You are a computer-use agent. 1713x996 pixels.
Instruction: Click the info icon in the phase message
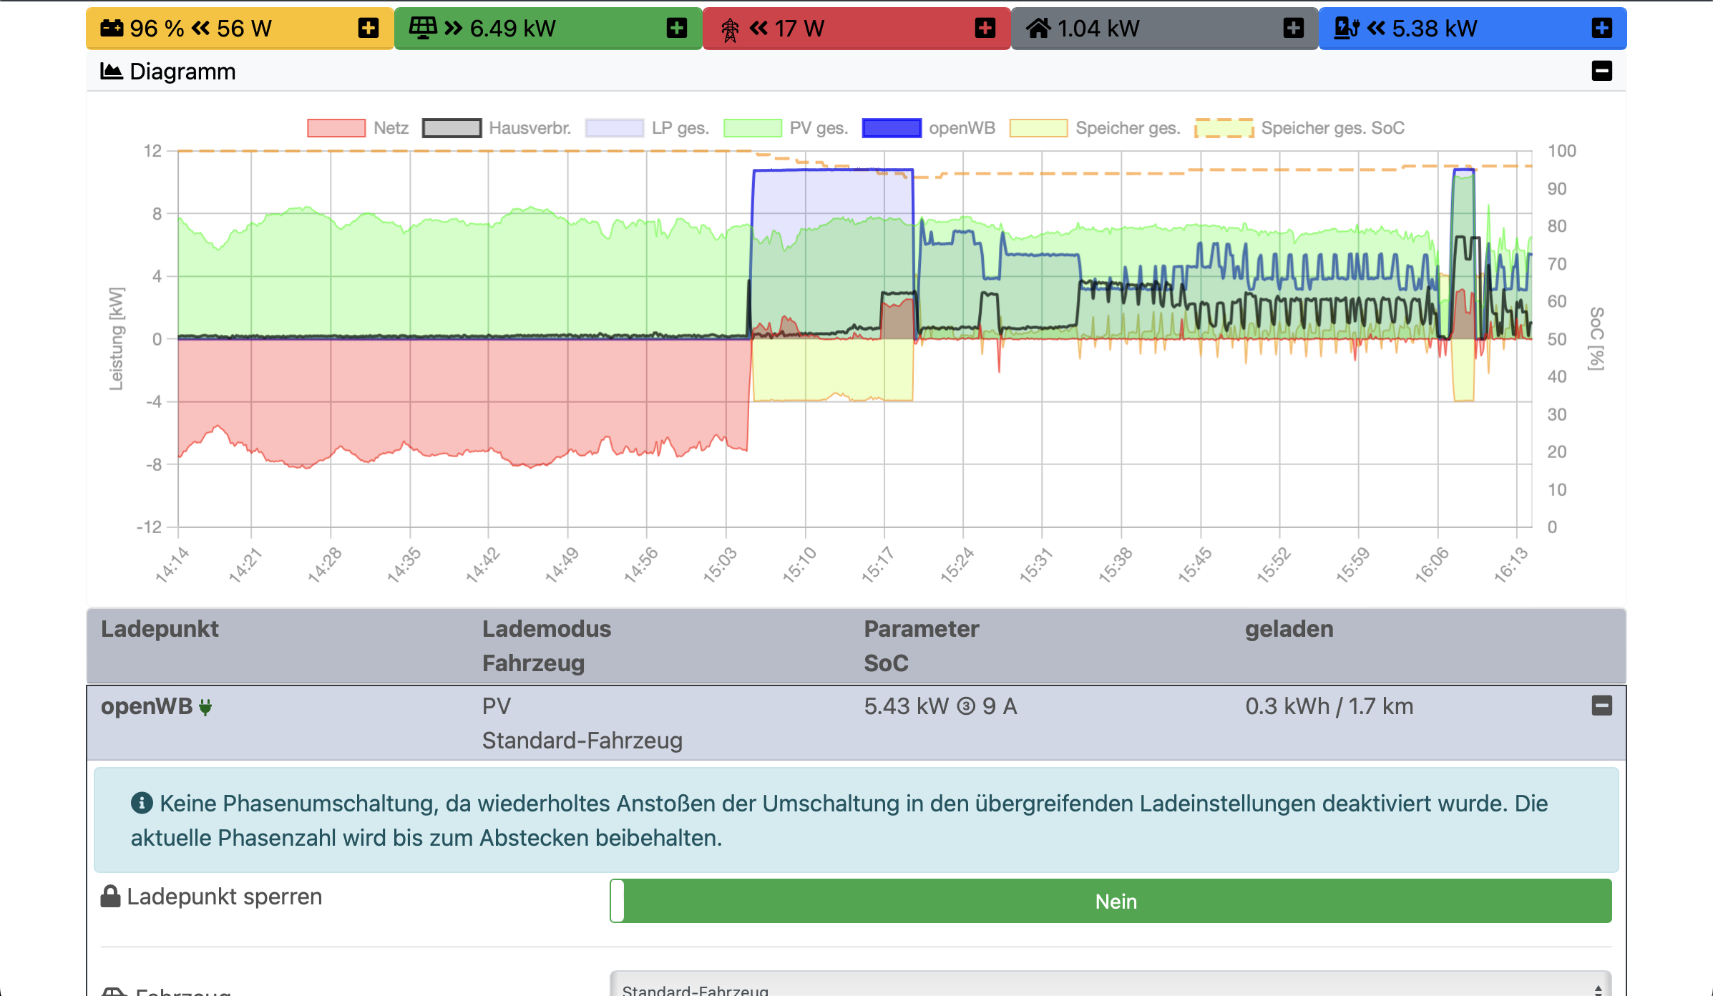[x=142, y=803]
